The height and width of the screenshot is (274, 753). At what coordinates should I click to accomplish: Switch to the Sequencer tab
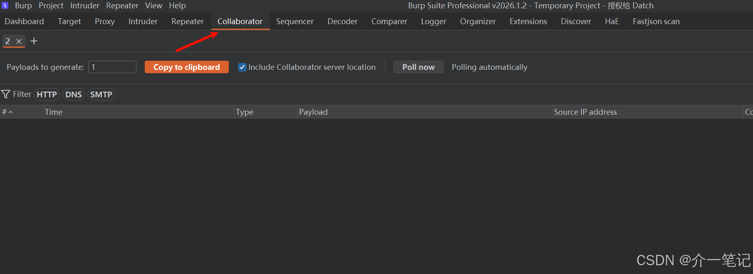pos(295,21)
